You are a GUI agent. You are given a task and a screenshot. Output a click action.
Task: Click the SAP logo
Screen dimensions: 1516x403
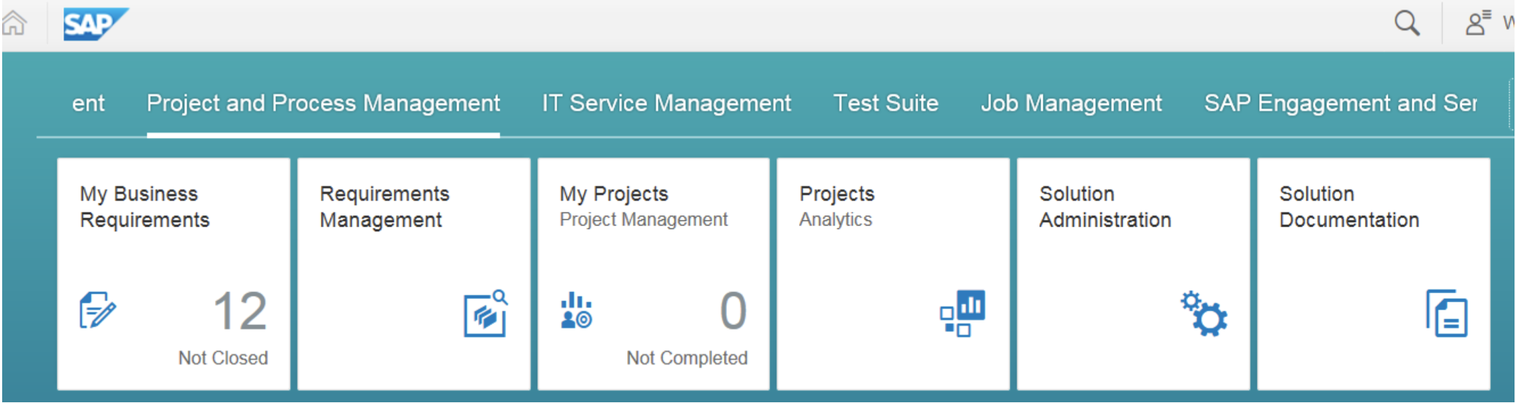tap(95, 24)
